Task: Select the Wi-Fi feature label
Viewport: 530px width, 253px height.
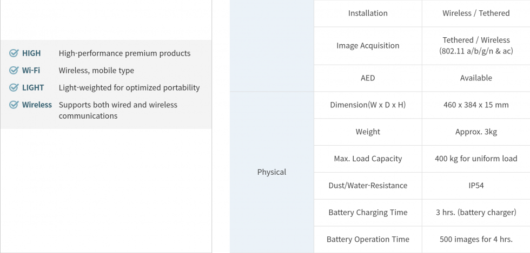Action: pyautogui.click(x=31, y=71)
